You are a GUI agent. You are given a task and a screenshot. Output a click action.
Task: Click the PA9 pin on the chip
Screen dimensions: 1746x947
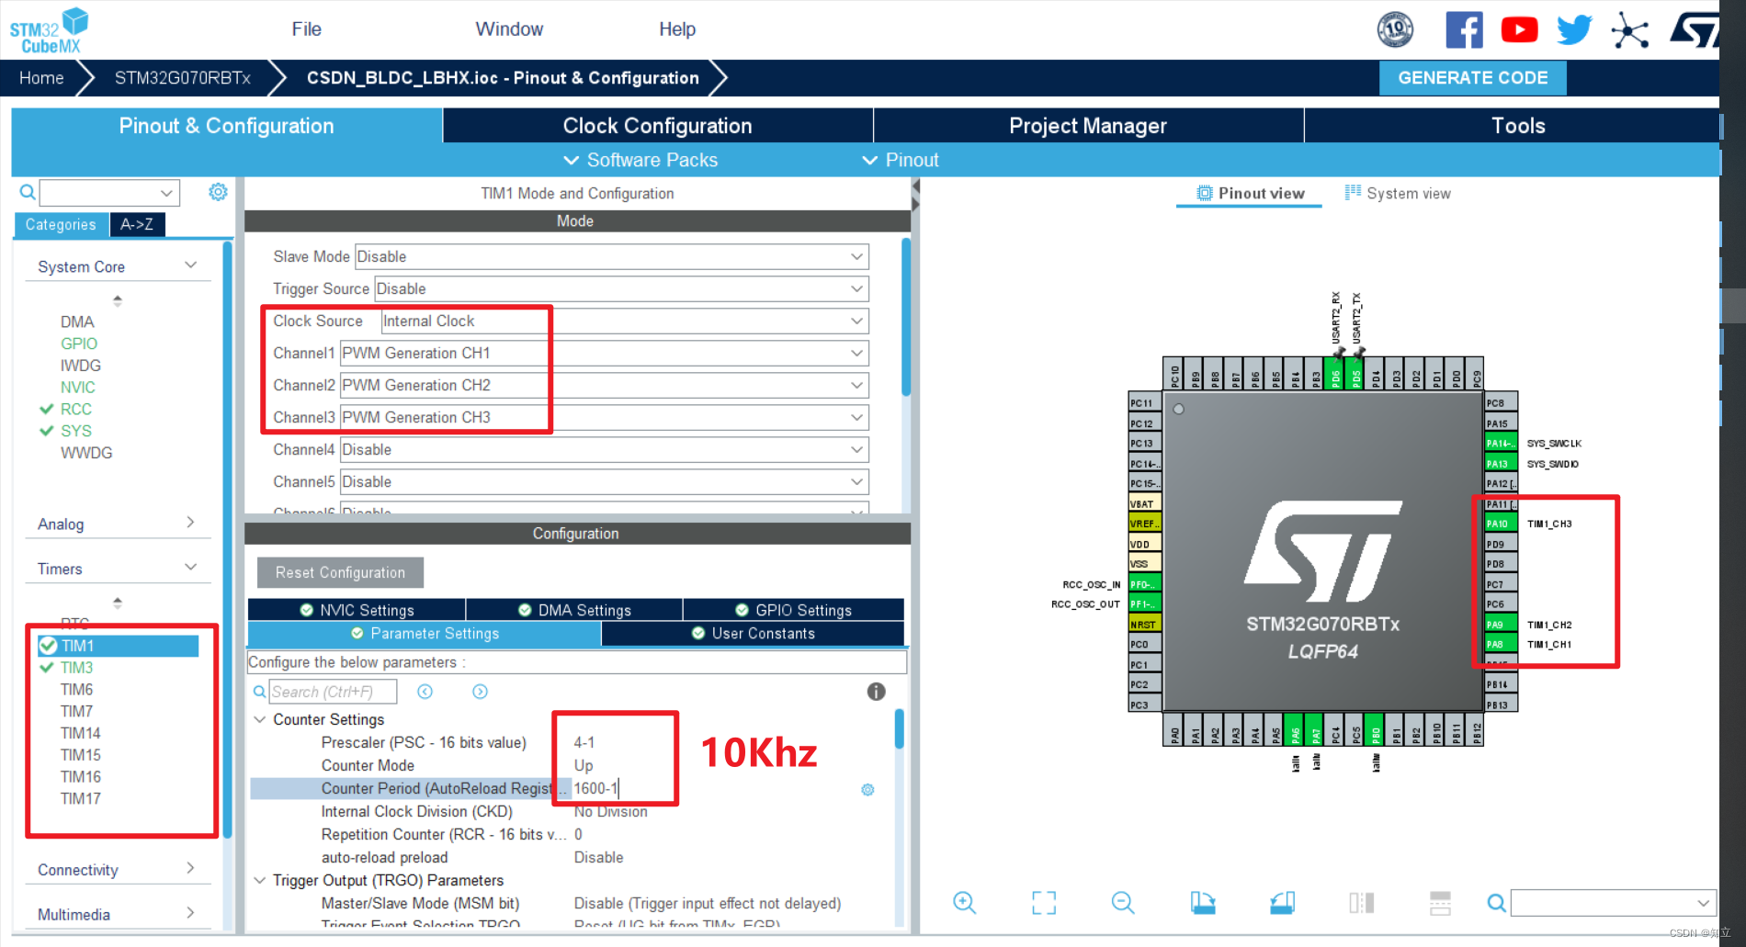[x=1502, y=625]
